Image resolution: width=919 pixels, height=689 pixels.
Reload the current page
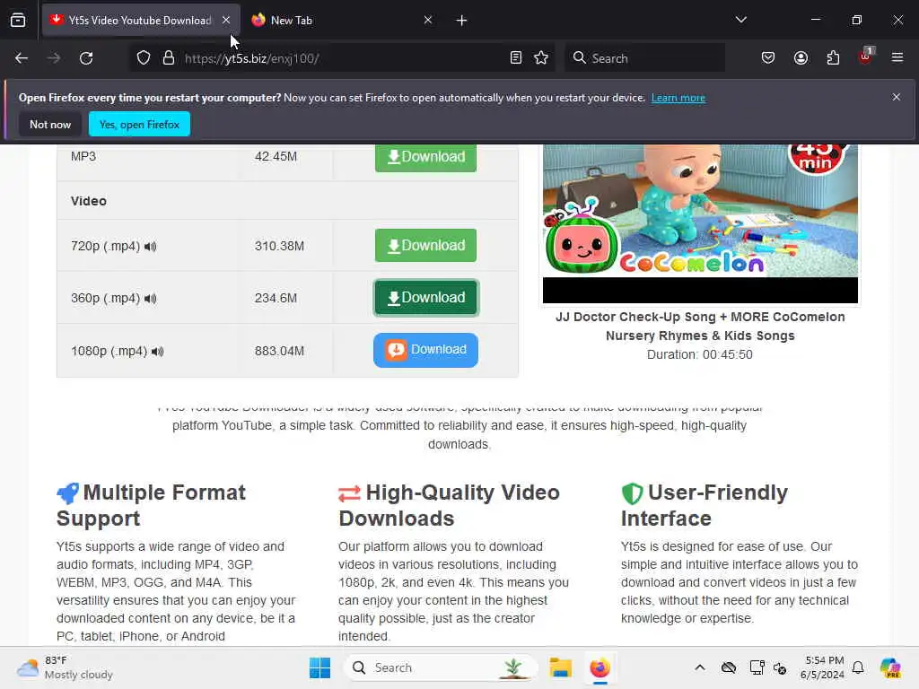[86, 58]
